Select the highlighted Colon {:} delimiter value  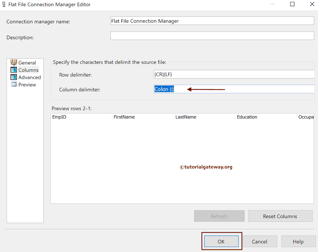pyautogui.click(x=164, y=89)
